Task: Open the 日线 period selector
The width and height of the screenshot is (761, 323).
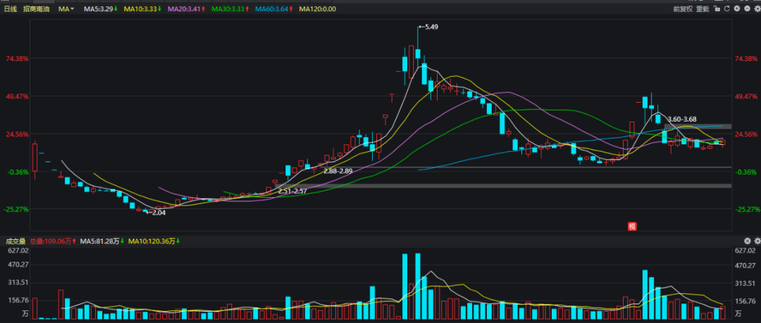Action: [x=11, y=9]
